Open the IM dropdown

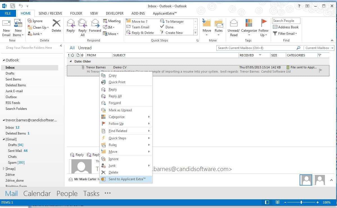point(109,27)
